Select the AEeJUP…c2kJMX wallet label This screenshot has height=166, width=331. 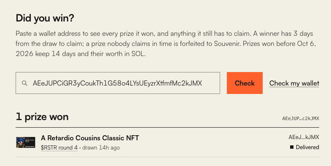click(x=301, y=118)
